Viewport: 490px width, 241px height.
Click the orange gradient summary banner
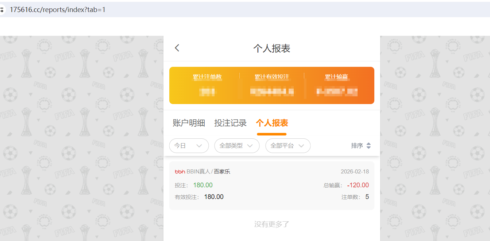tap(271, 85)
